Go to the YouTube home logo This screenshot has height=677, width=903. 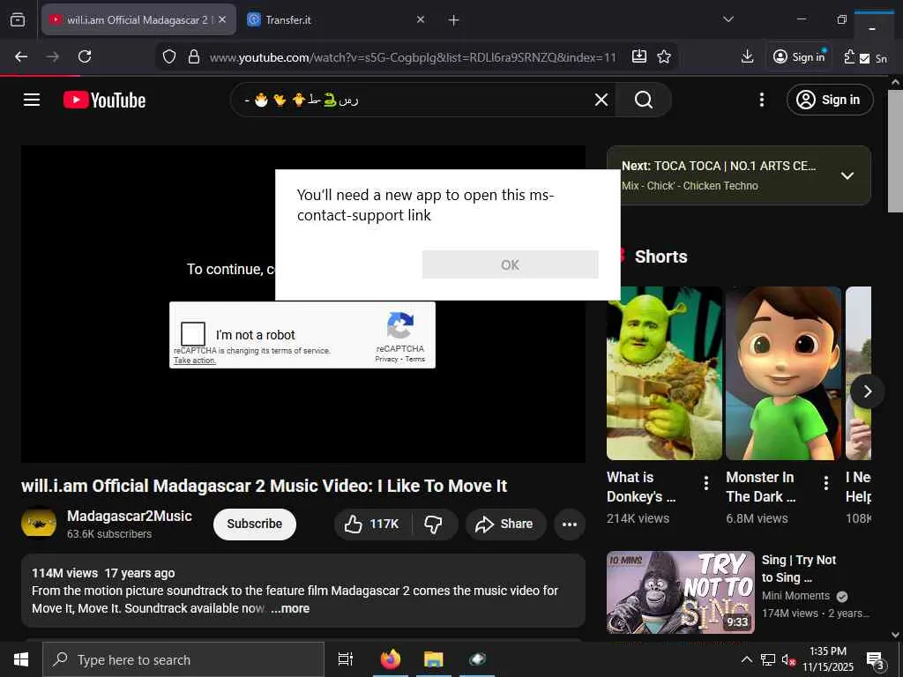104,100
